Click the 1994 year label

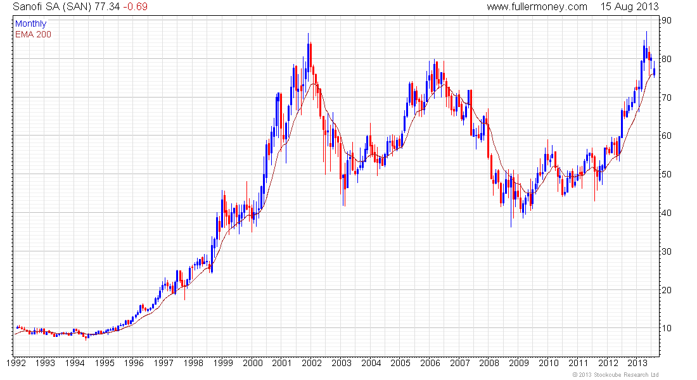[75, 363]
